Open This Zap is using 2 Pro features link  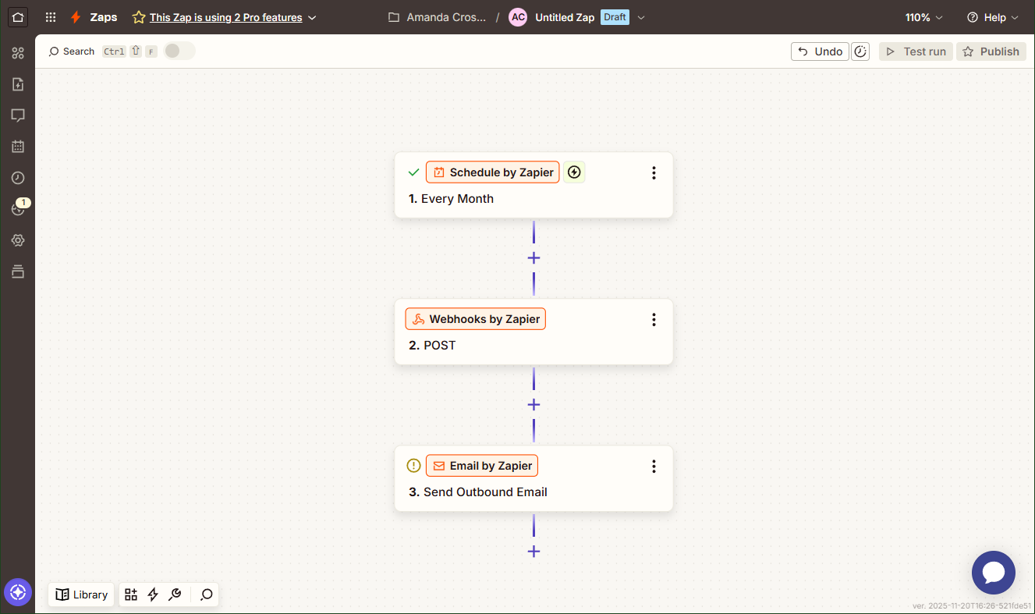226,17
